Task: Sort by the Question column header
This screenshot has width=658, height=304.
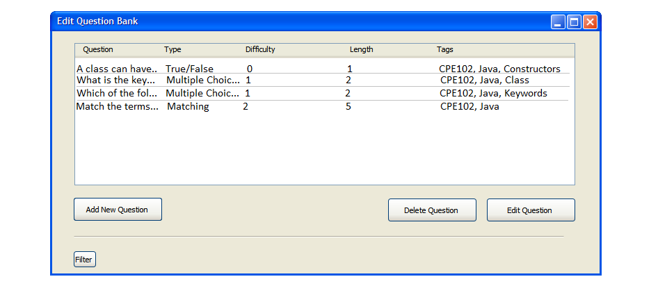Action: pyautogui.click(x=98, y=50)
